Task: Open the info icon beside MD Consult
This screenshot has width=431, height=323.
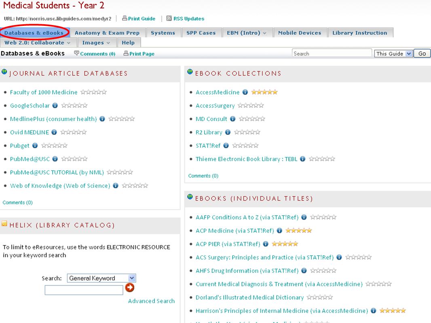Action: 233,119
